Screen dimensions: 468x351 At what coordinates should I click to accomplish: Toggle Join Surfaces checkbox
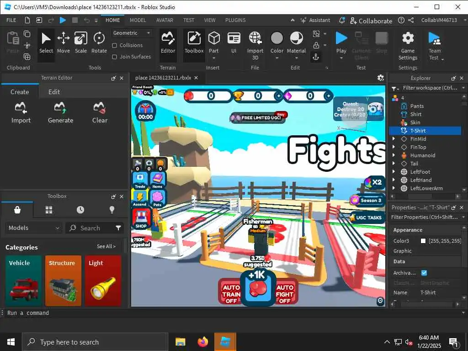(x=114, y=57)
